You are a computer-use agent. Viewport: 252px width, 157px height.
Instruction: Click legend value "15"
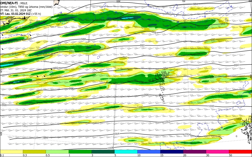pyautogui.click(x=162, y=155)
